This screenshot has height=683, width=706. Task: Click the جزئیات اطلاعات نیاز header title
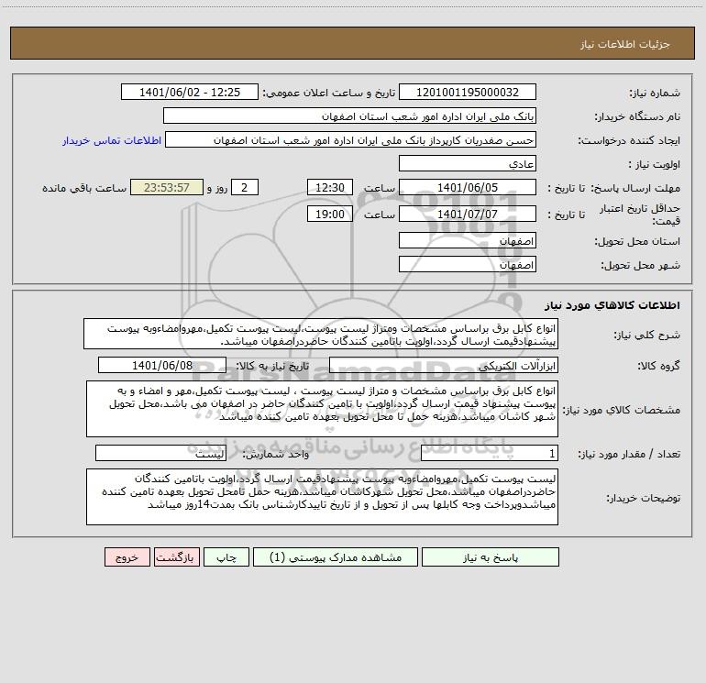625,44
